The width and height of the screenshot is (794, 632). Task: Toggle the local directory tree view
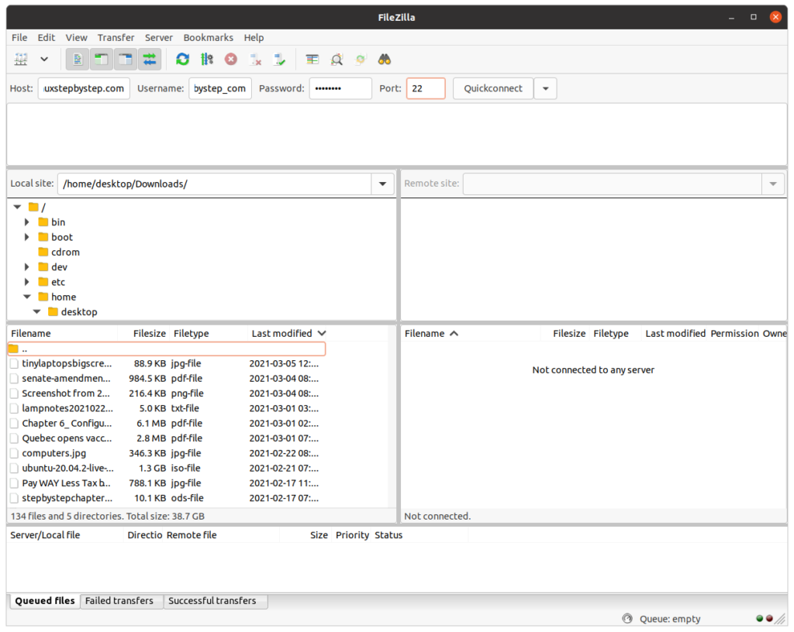point(102,59)
